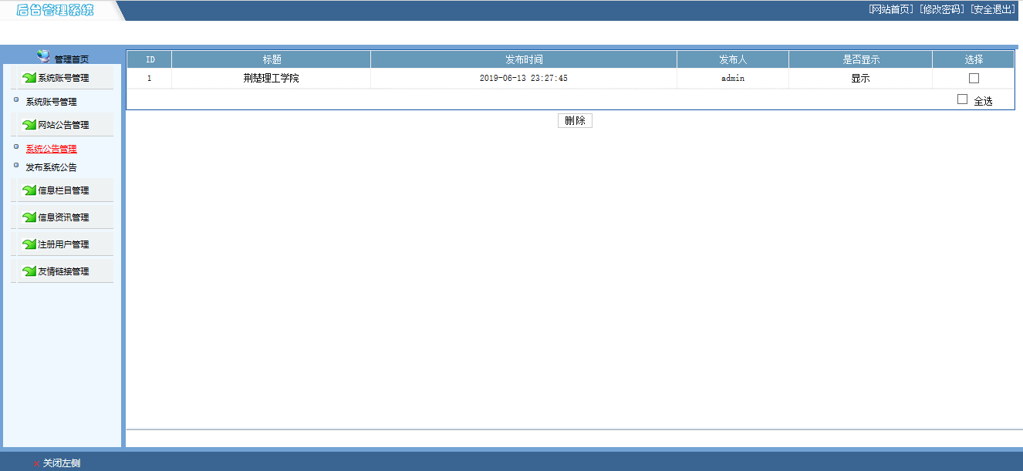Expand the 友情链接管理 menu section

pos(63,271)
